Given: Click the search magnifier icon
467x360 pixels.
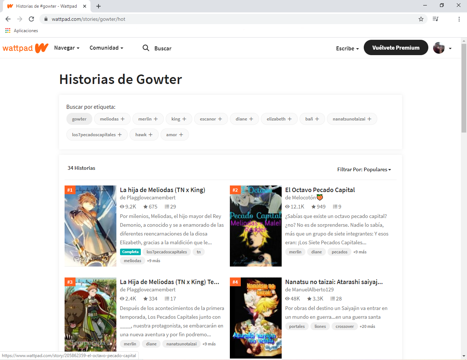Looking at the screenshot, I should [146, 48].
